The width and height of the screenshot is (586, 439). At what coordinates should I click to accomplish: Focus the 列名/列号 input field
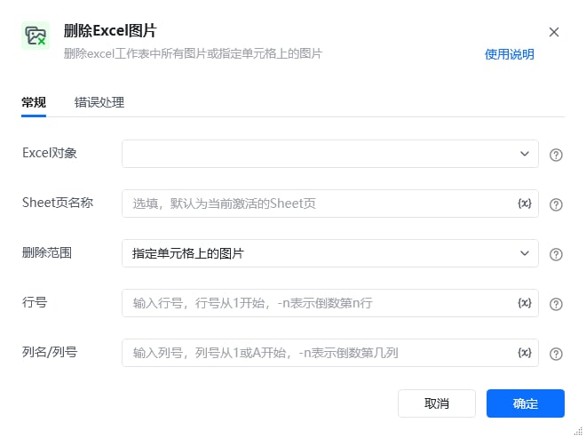point(330,353)
